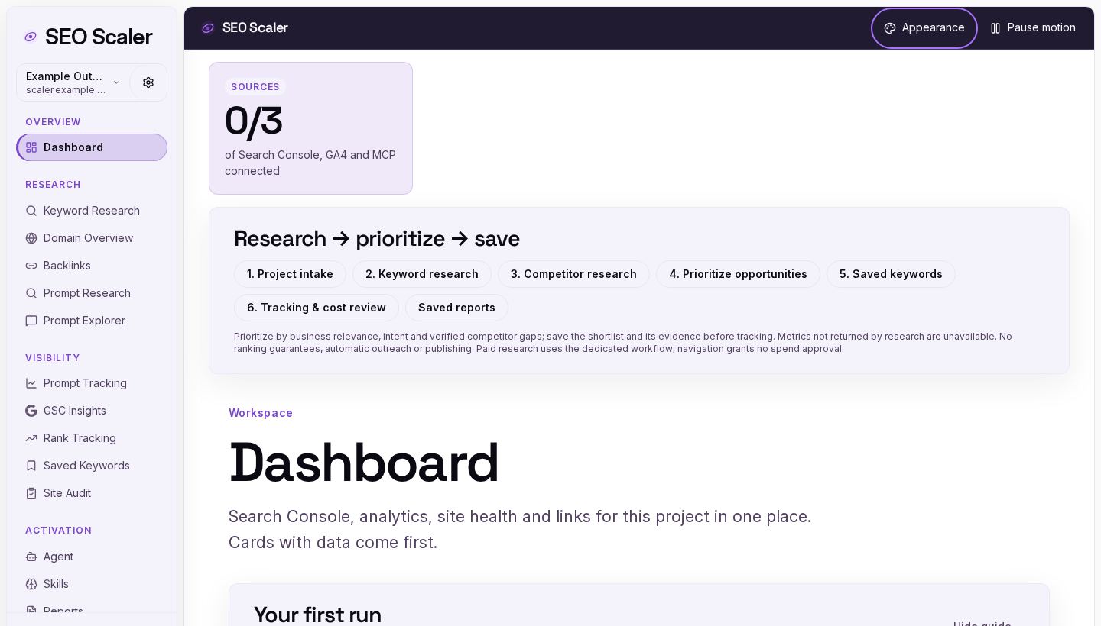
Task: Click the Prompt Explorer chat bubble icon
Action: (31, 321)
